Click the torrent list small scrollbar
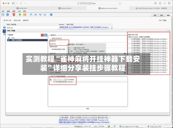Screen dimensions: 173x128 [x=112, y=28]
